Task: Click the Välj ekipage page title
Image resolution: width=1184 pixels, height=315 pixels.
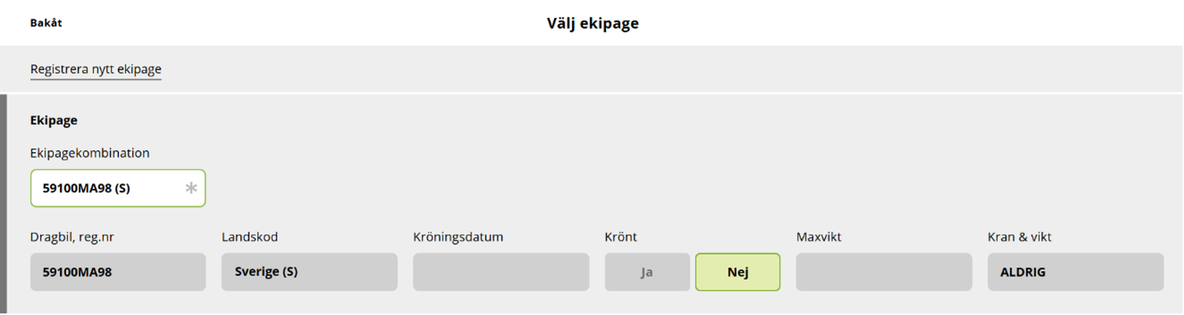Action: [x=592, y=23]
